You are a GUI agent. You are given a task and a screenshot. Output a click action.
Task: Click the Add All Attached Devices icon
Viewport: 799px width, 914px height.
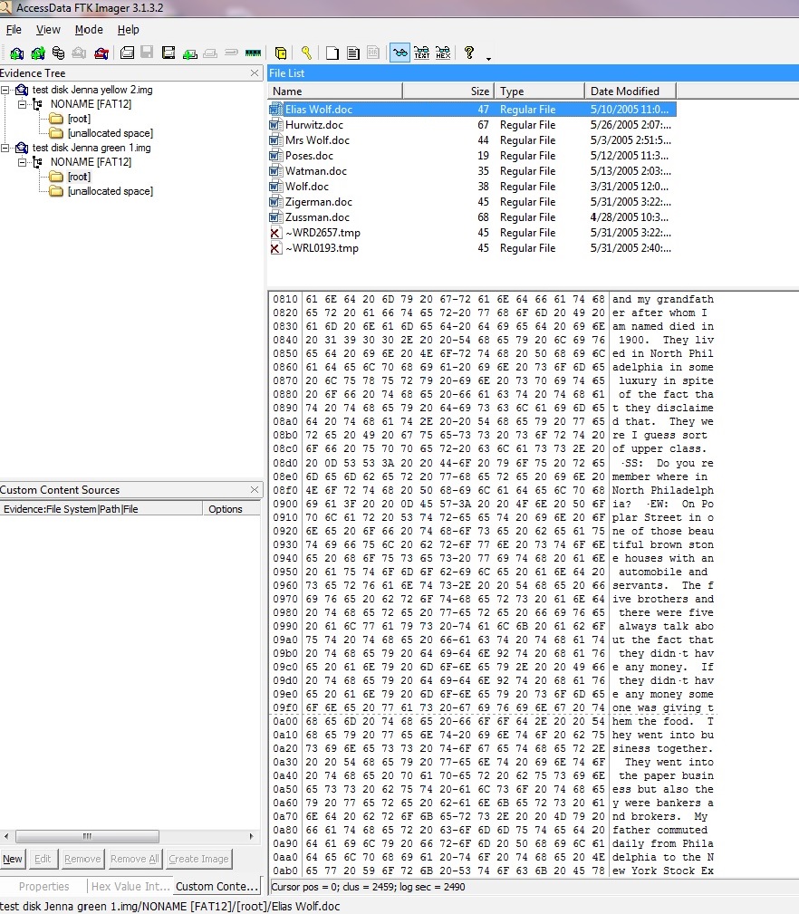pyautogui.click(x=37, y=53)
